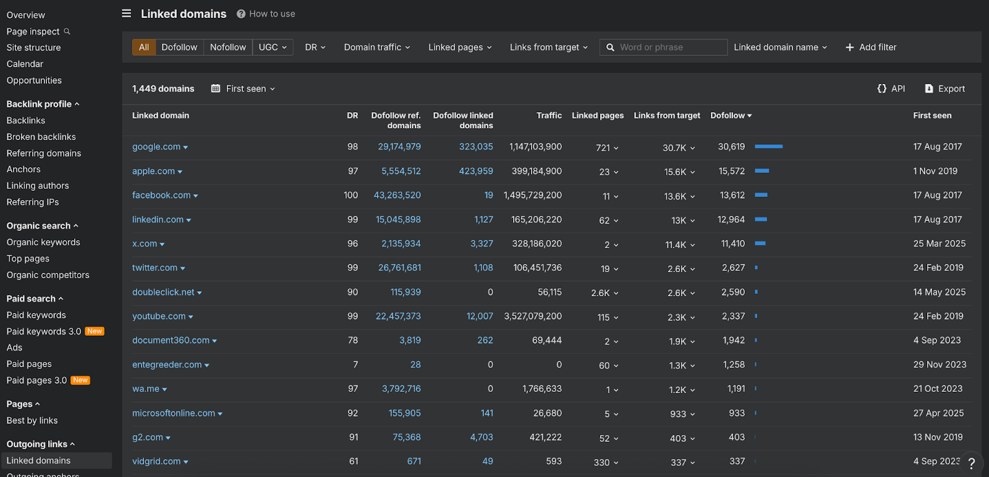Open the DR filter dropdown
Viewport: 989px width, 477px height.
(x=315, y=48)
